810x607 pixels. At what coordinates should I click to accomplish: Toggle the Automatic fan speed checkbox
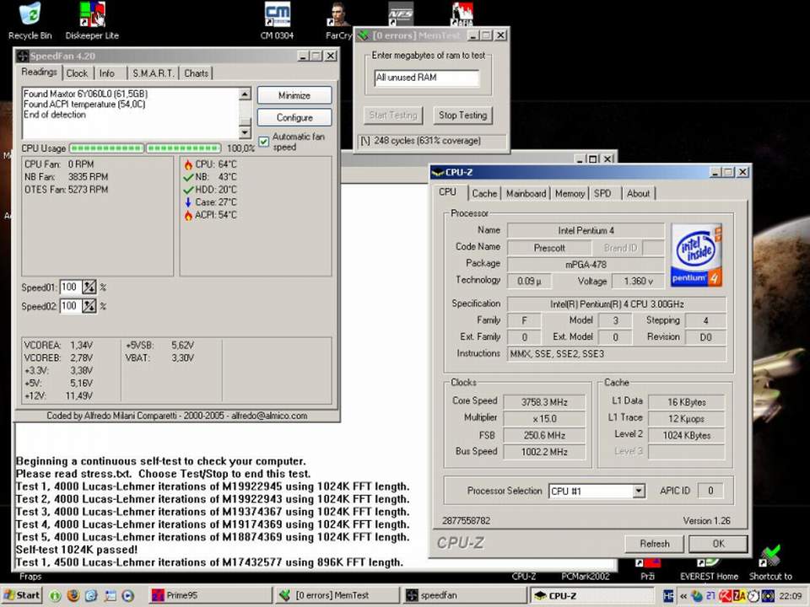[x=264, y=141]
